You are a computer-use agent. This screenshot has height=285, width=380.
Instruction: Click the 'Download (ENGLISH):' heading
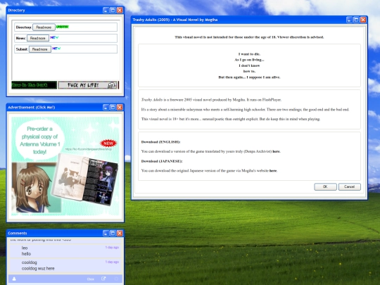click(160, 141)
